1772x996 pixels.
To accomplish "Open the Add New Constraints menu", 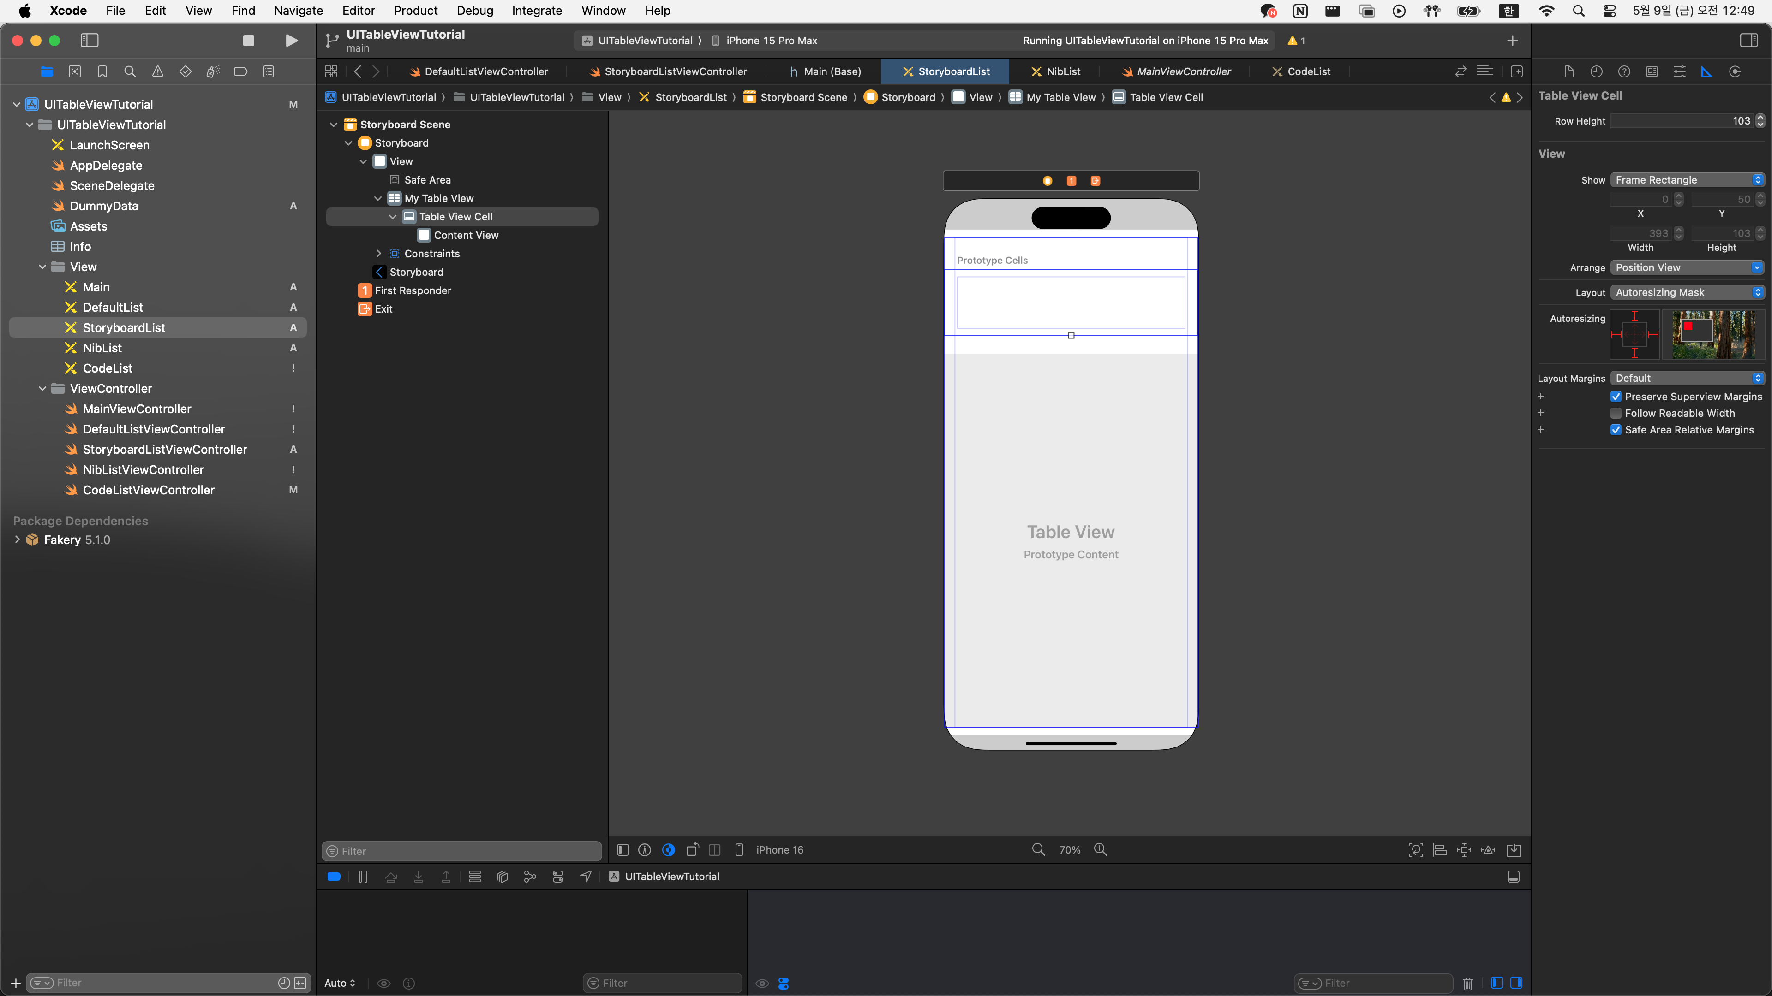I will click(x=1464, y=849).
